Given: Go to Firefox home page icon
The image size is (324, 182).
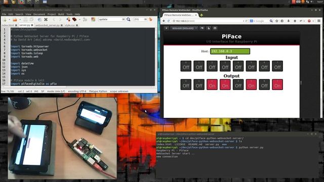Looking at the screenshot, I should 295,21.
